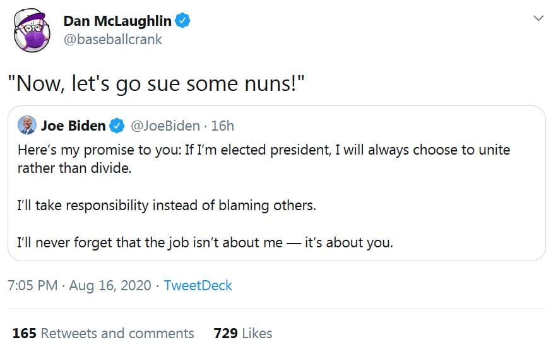Go to the @JoeBiden handle
This screenshot has width=558, height=354.
tap(165, 126)
